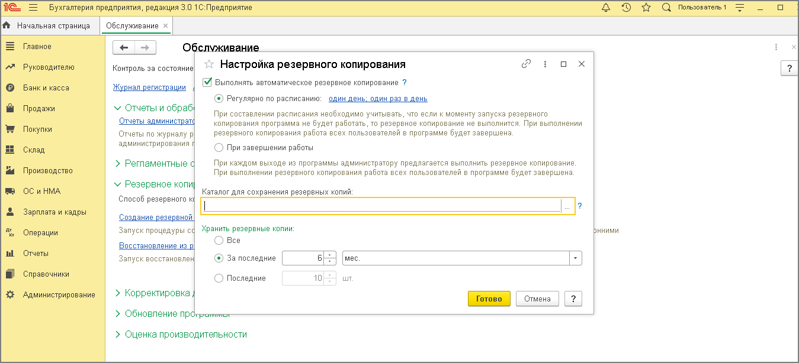Select Все radio for keeping backups
The width and height of the screenshot is (799, 363).
tap(219, 241)
